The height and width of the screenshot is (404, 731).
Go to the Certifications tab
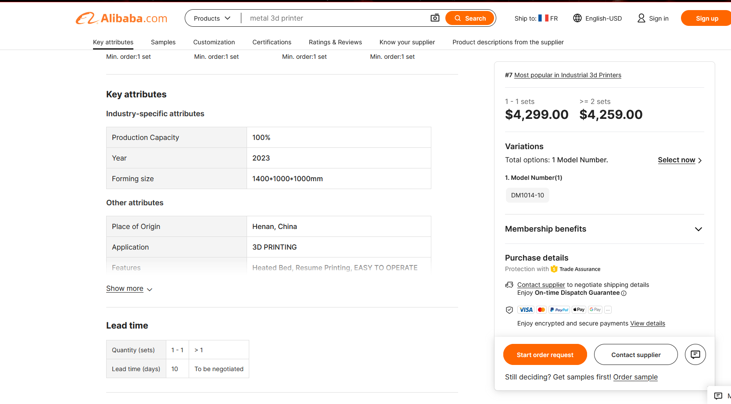click(272, 42)
